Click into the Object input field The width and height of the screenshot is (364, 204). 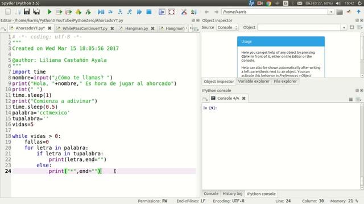[300, 27]
